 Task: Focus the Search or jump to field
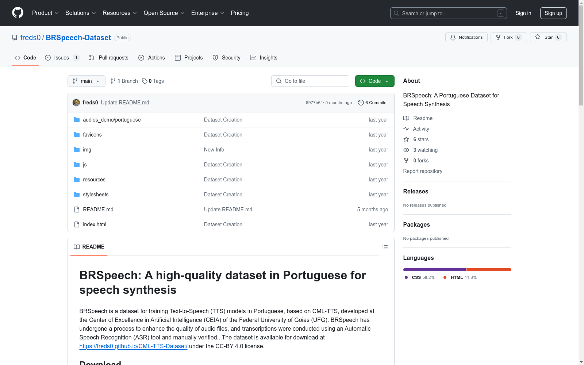(x=449, y=13)
